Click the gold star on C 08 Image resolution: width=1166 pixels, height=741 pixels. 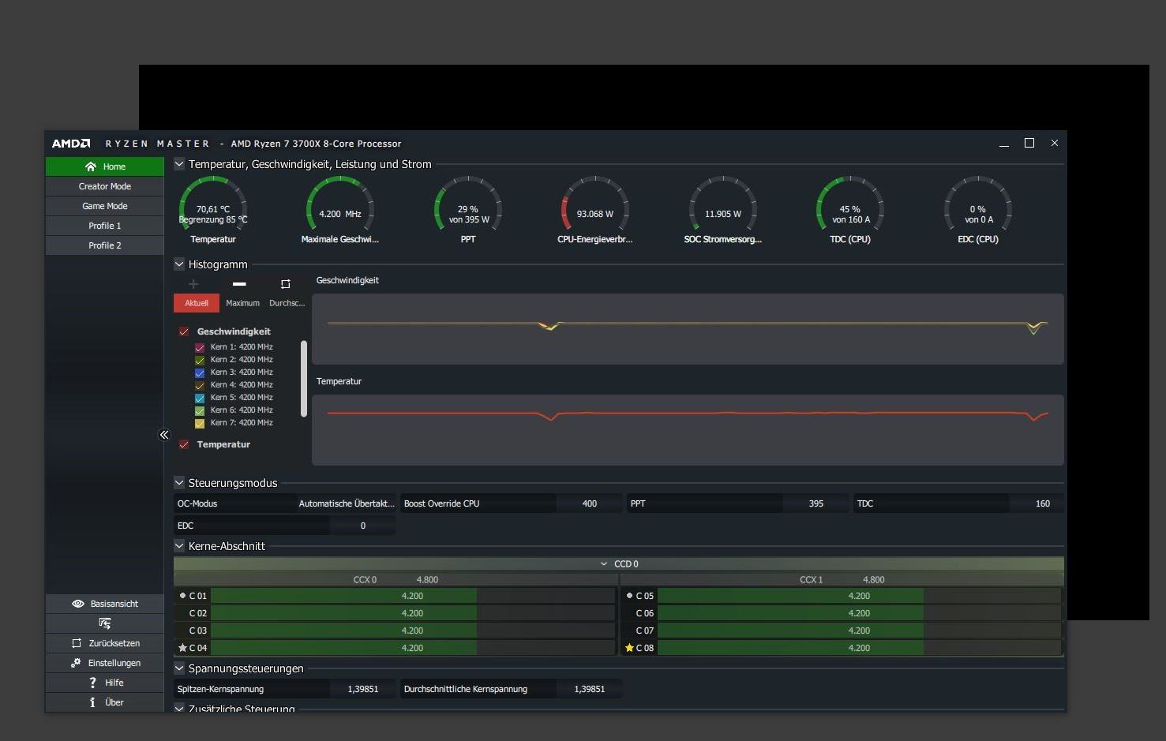[629, 648]
